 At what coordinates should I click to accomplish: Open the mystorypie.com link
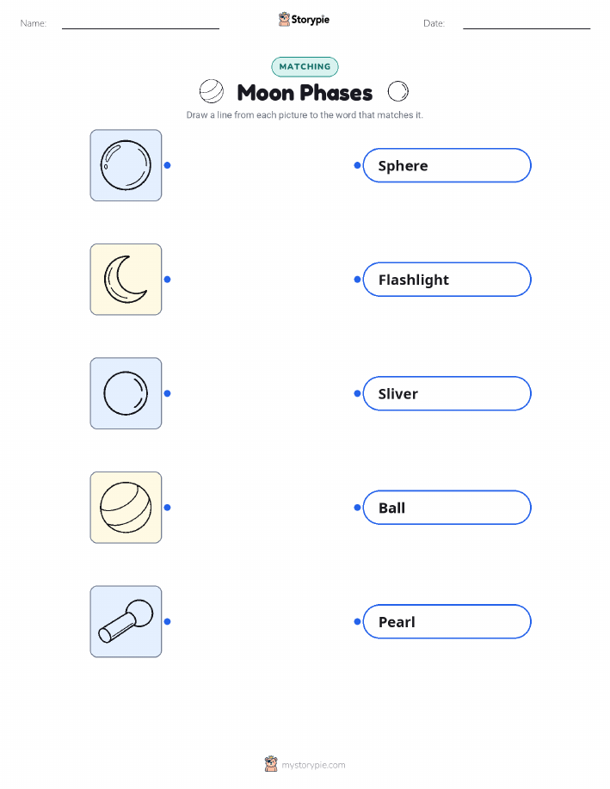point(313,765)
